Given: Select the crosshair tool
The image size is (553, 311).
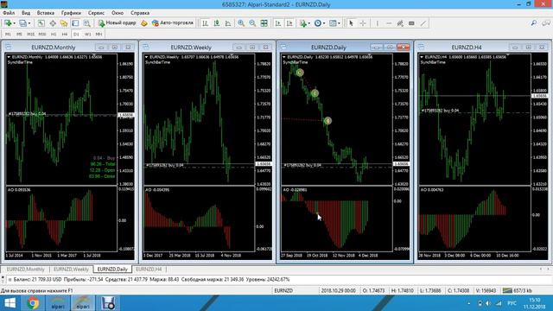Looking at the screenshot, I should (x=363, y=23).
